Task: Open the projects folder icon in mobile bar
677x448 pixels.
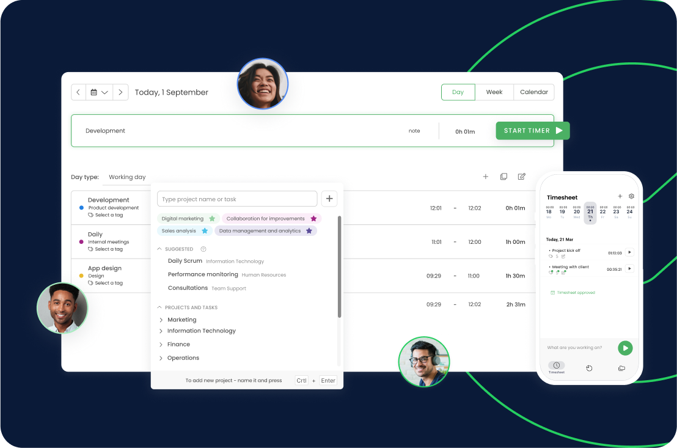Action: tap(622, 368)
